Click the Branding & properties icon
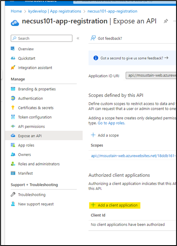Screen dimensions: 177x246 (13, 89)
